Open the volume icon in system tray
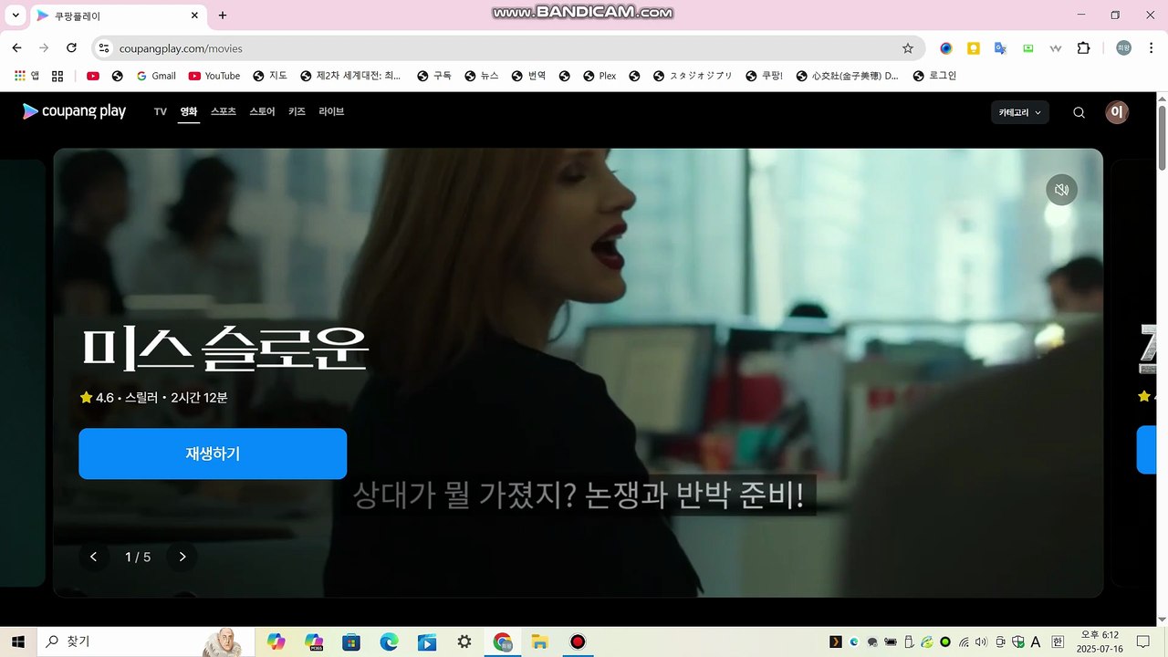This screenshot has height=657, width=1168. click(982, 641)
